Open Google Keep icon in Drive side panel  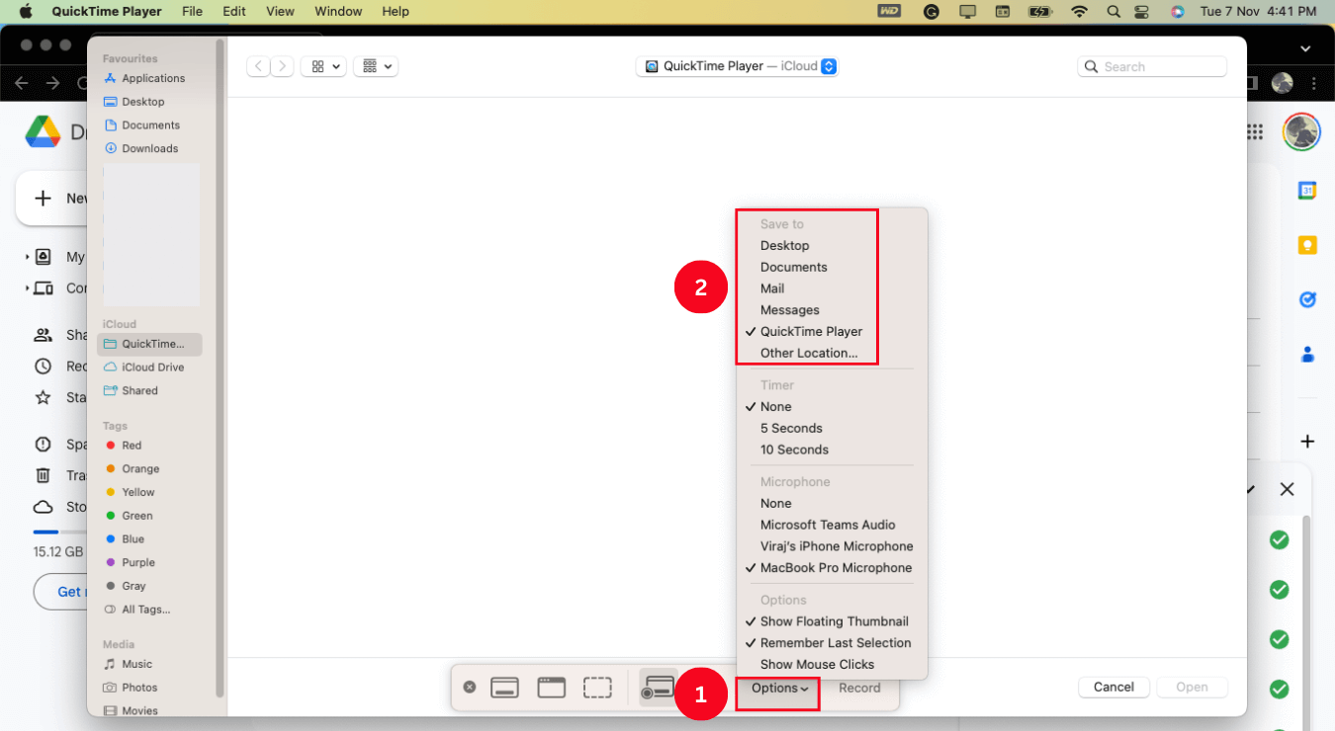point(1307,246)
